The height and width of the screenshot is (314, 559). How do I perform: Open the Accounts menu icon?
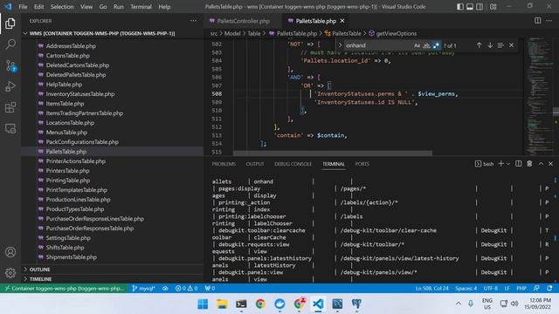click(10, 252)
